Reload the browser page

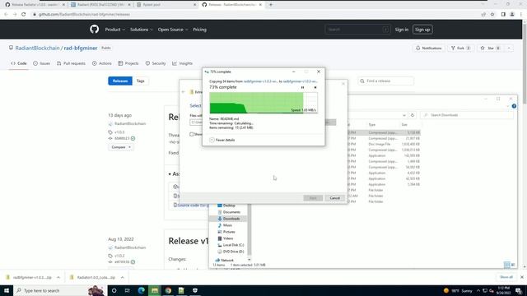pyautogui.click(x=24, y=15)
